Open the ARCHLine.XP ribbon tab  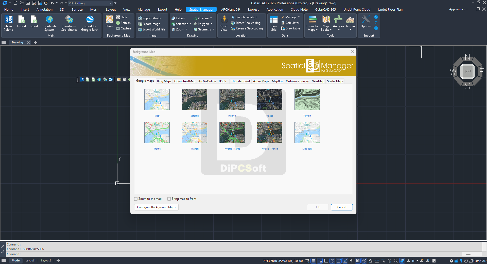tap(230, 9)
